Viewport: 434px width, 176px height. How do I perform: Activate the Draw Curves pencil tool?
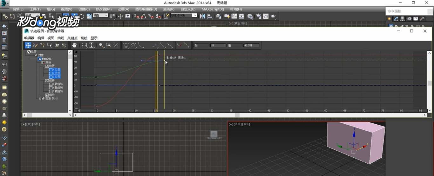[x=35, y=45]
